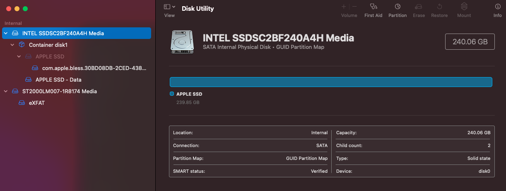Image resolution: width=506 pixels, height=191 pixels.
Task: Click the Erase toolbar icon
Action: [419, 7]
